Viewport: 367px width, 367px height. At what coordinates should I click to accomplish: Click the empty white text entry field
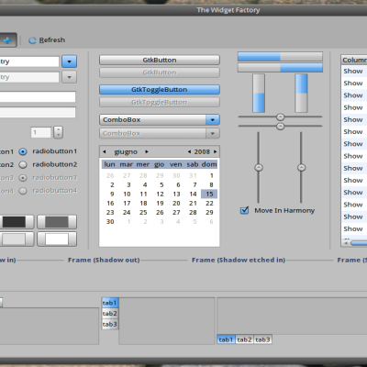(38, 96)
